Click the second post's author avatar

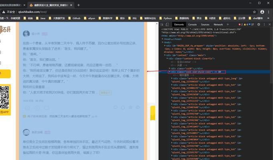(x=26, y=132)
